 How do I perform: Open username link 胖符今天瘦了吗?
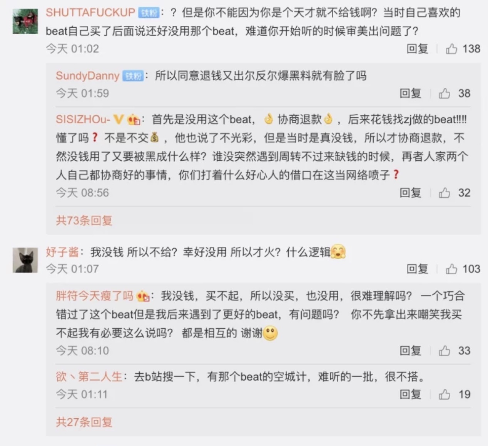pyautogui.click(x=95, y=296)
